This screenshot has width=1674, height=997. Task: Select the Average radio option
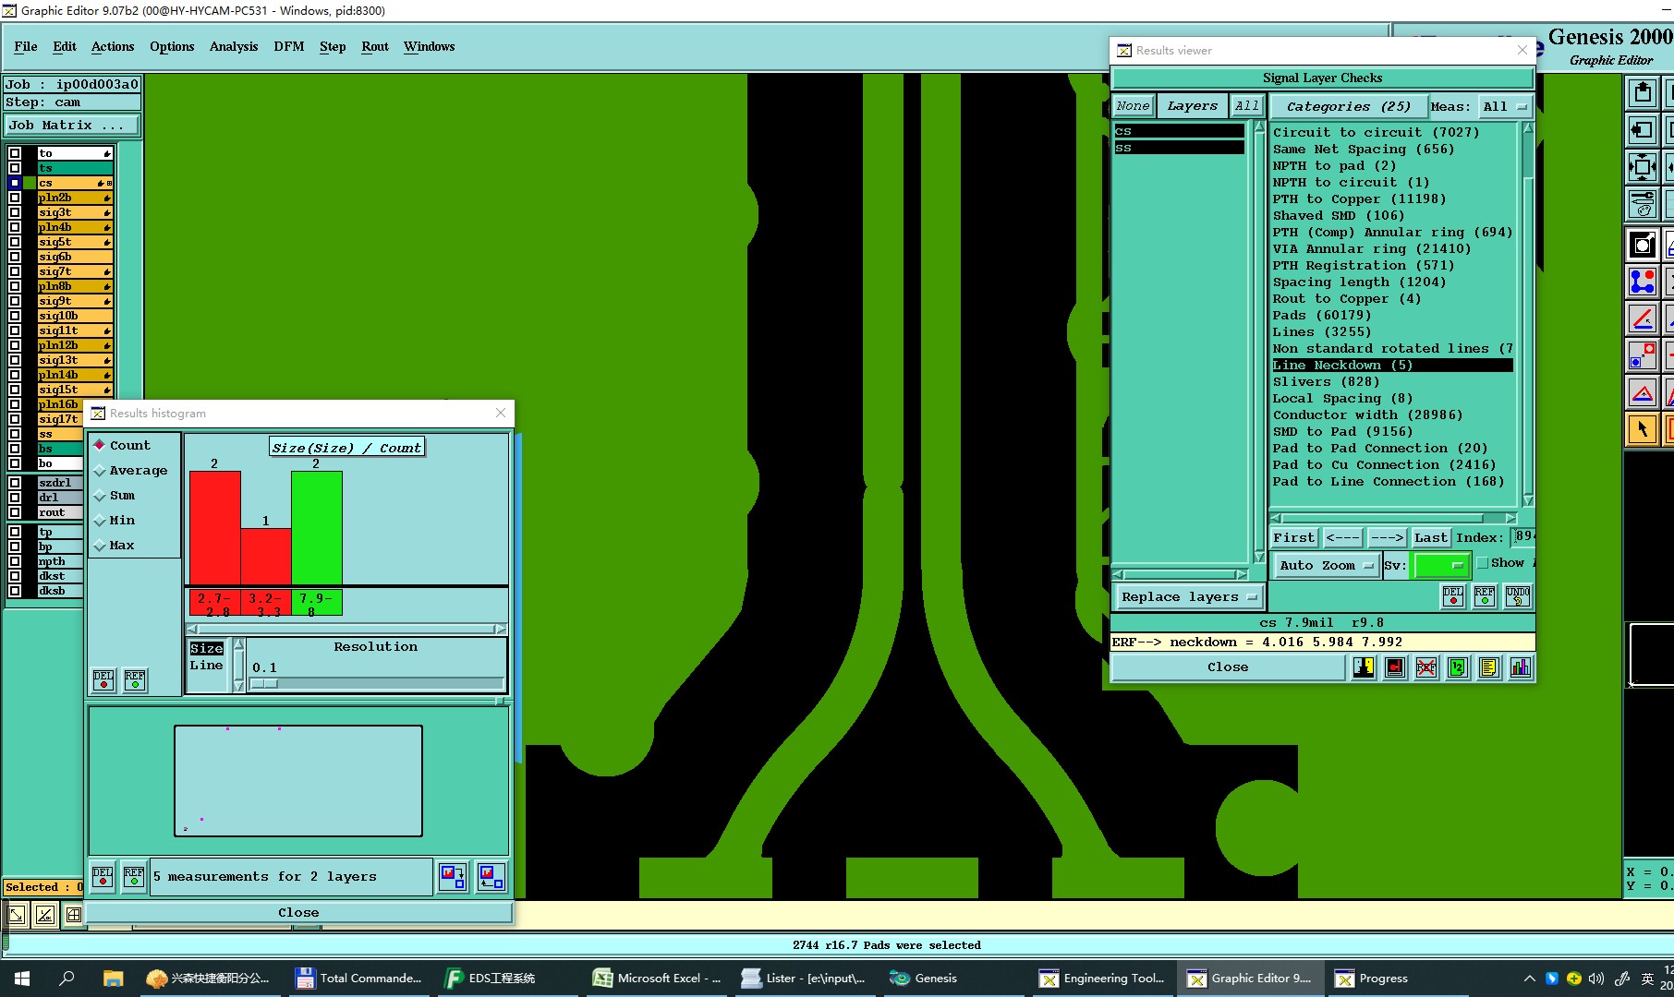(x=130, y=470)
